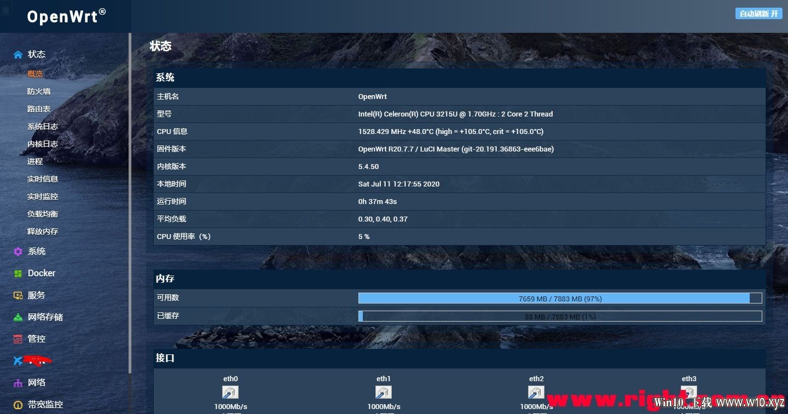This screenshot has width=788, height=414.
Task: Click the purple network icon beside 网络
Action: pyautogui.click(x=18, y=383)
